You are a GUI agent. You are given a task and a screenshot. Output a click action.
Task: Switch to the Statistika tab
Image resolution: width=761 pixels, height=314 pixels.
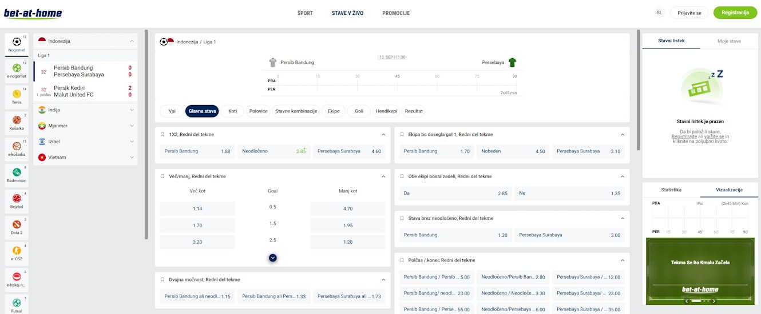(x=671, y=190)
